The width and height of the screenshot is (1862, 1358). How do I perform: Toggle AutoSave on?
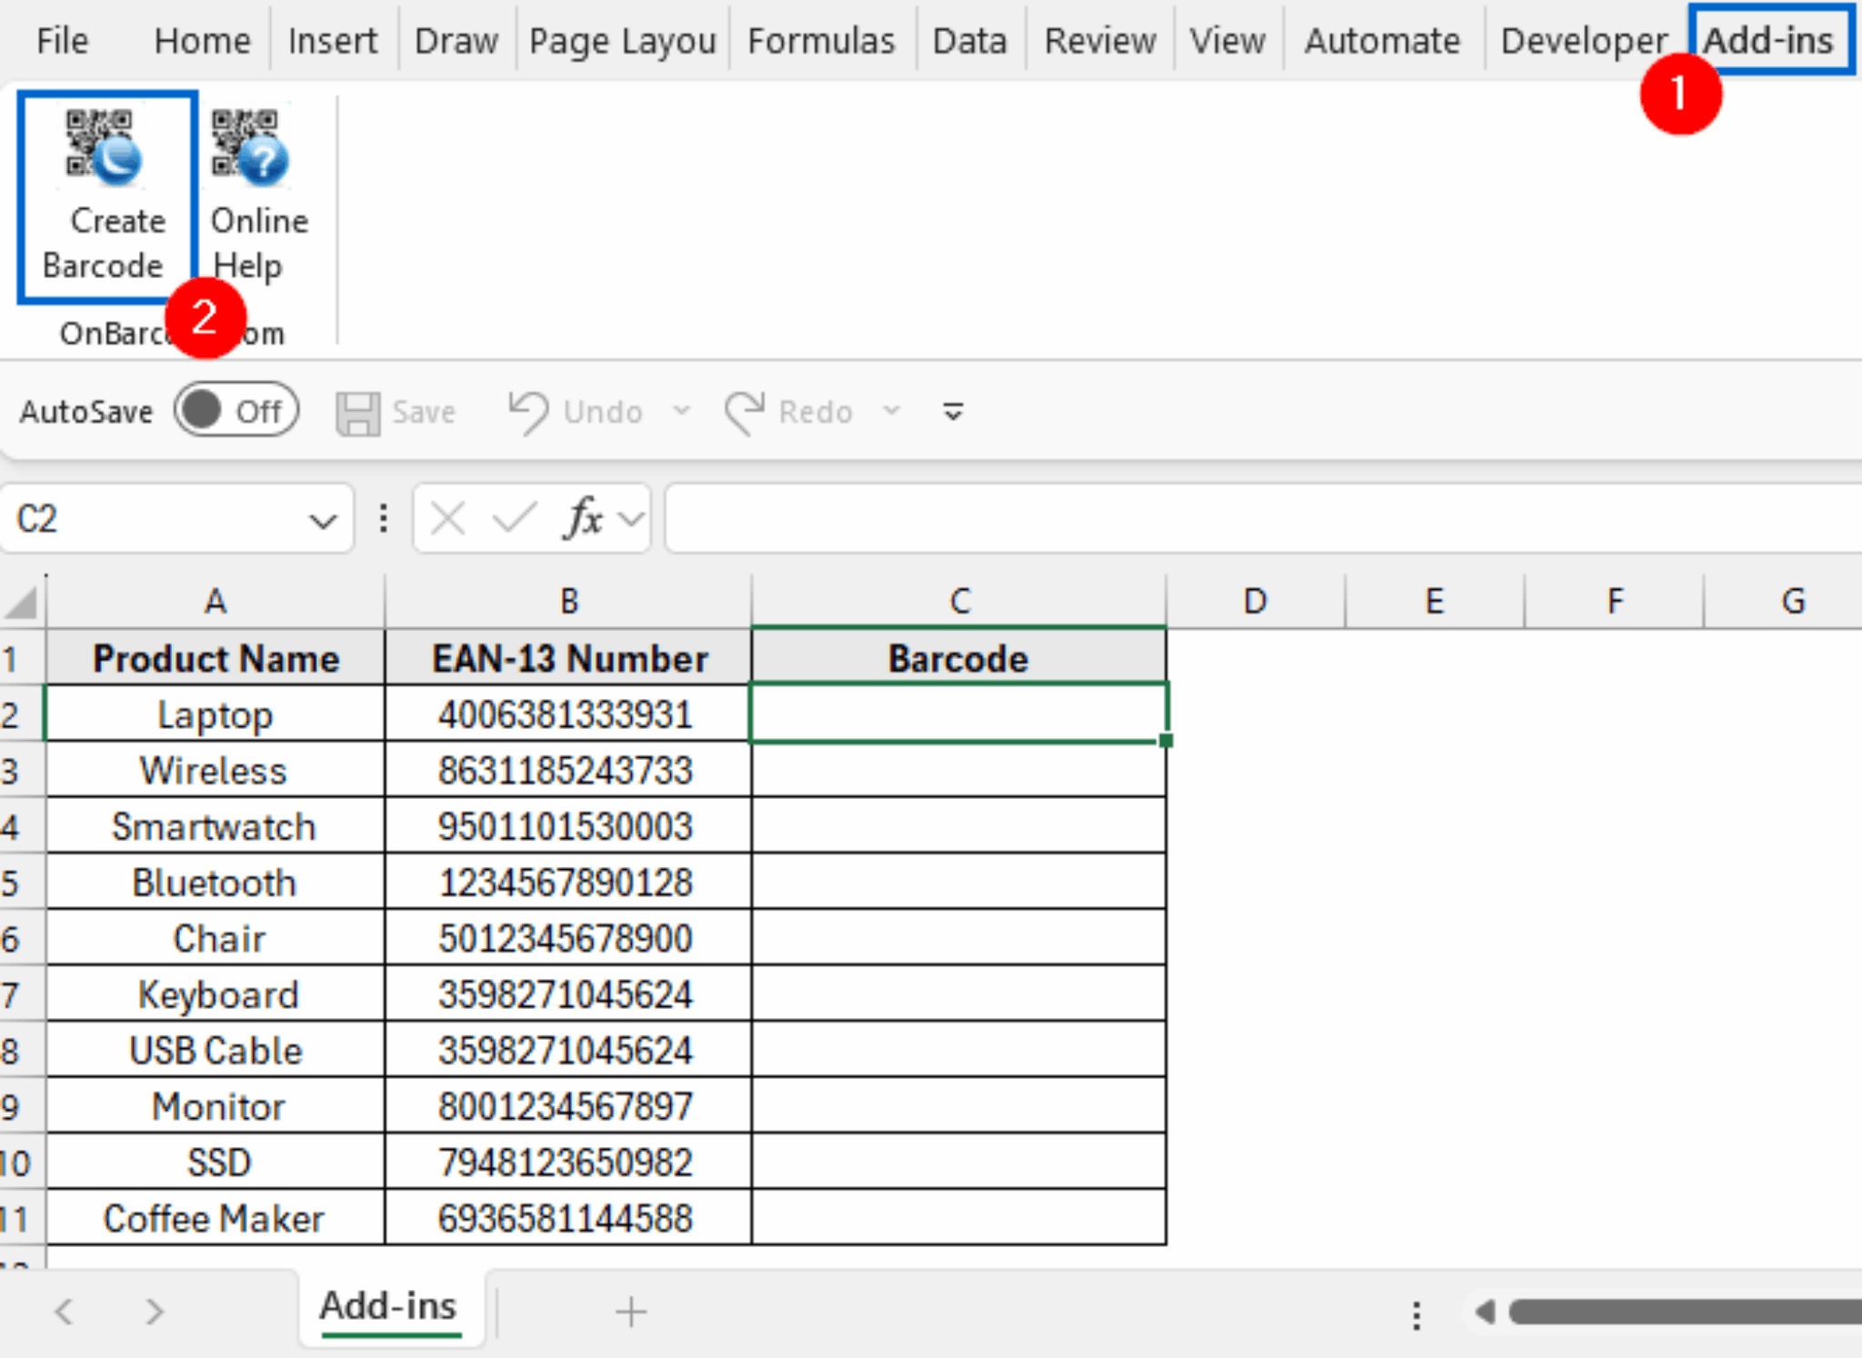click(x=235, y=411)
